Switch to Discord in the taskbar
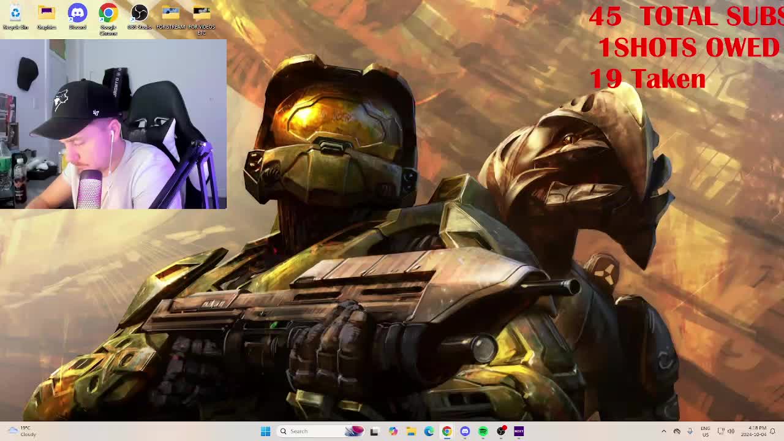 [465, 431]
